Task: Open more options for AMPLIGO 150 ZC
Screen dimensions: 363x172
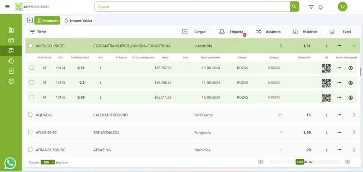Action: click(x=339, y=46)
